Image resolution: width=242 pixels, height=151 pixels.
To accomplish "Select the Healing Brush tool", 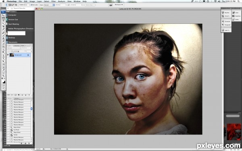I will click(3, 33).
